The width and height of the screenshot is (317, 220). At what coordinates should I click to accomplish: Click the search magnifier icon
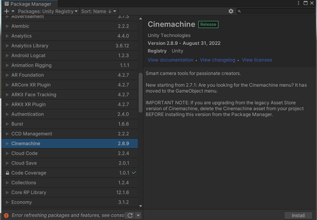(x=240, y=11)
